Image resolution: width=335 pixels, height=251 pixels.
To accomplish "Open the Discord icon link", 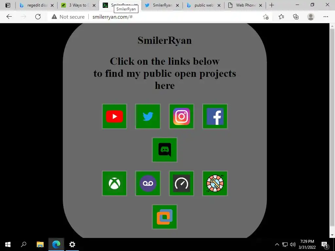I will click(165, 150).
